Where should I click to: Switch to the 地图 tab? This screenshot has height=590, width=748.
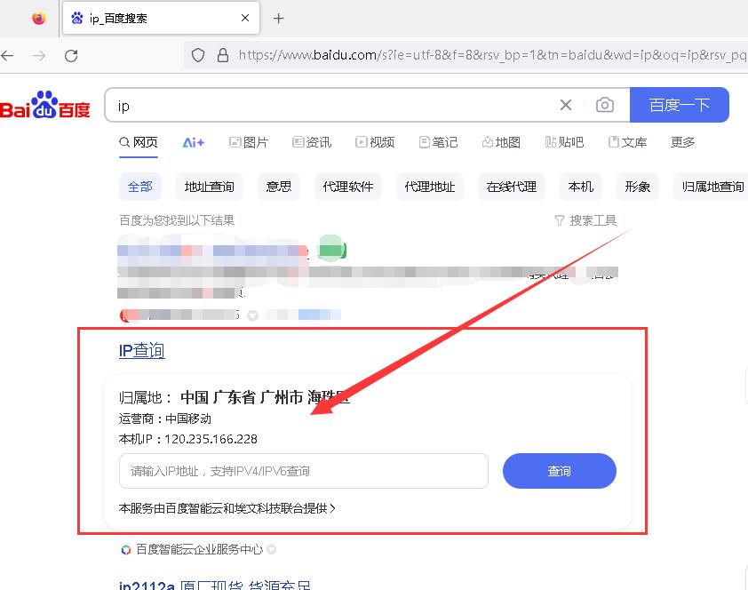pyautogui.click(x=501, y=142)
